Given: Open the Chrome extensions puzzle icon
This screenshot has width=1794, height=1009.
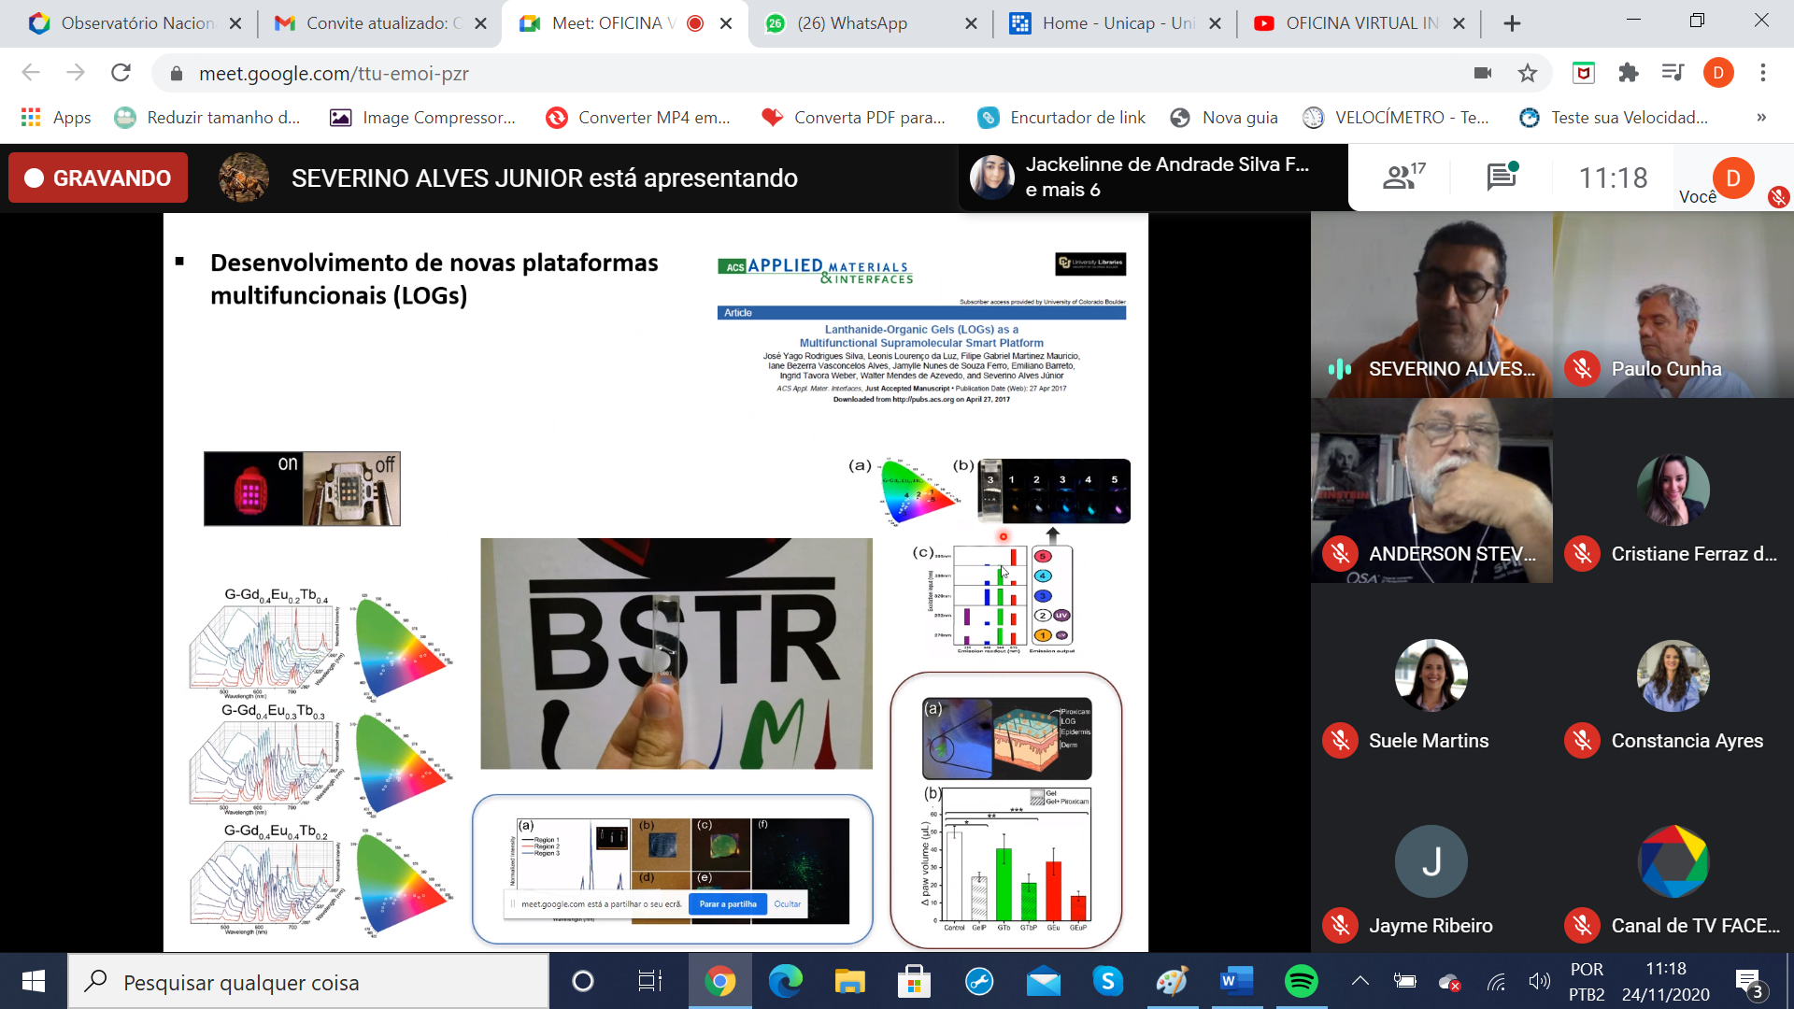Looking at the screenshot, I should pyautogui.click(x=1629, y=73).
